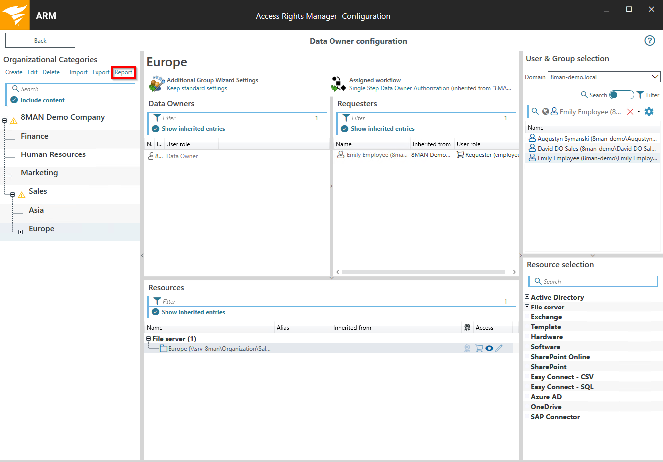Expand the Europe tree node
The height and width of the screenshot is (462, 663).
[20, 232]
